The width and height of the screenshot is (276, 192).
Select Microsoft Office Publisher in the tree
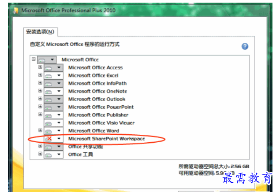click(98, 115)
